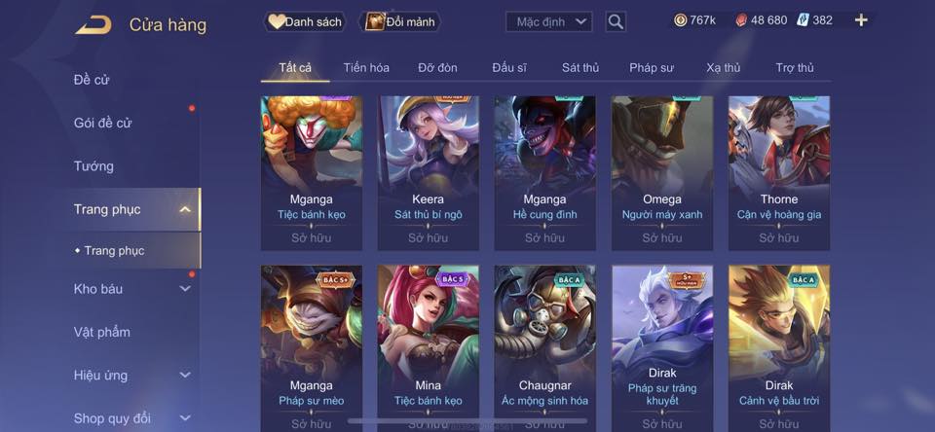The image size is (935, 432).
Task: Select Keera Sát thủ bí ngô skin card
Action: click(x=429, y=173)
